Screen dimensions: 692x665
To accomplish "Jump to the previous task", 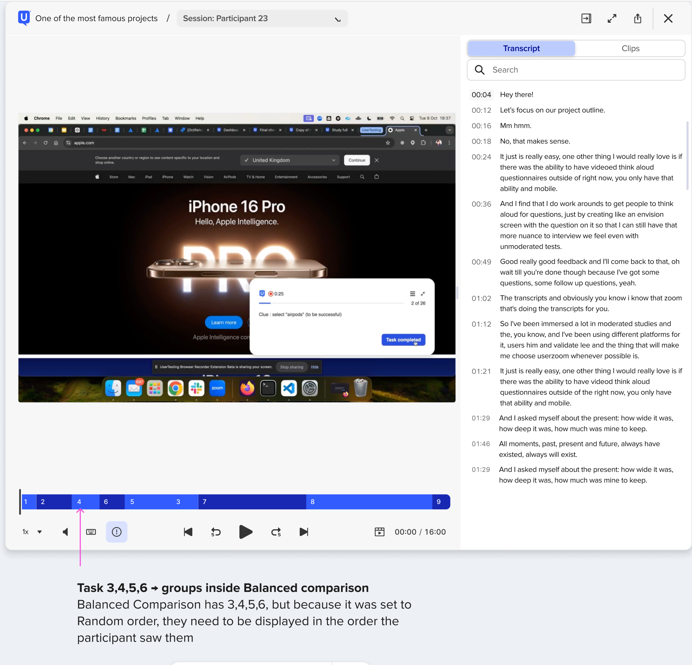I will [188, 532].
